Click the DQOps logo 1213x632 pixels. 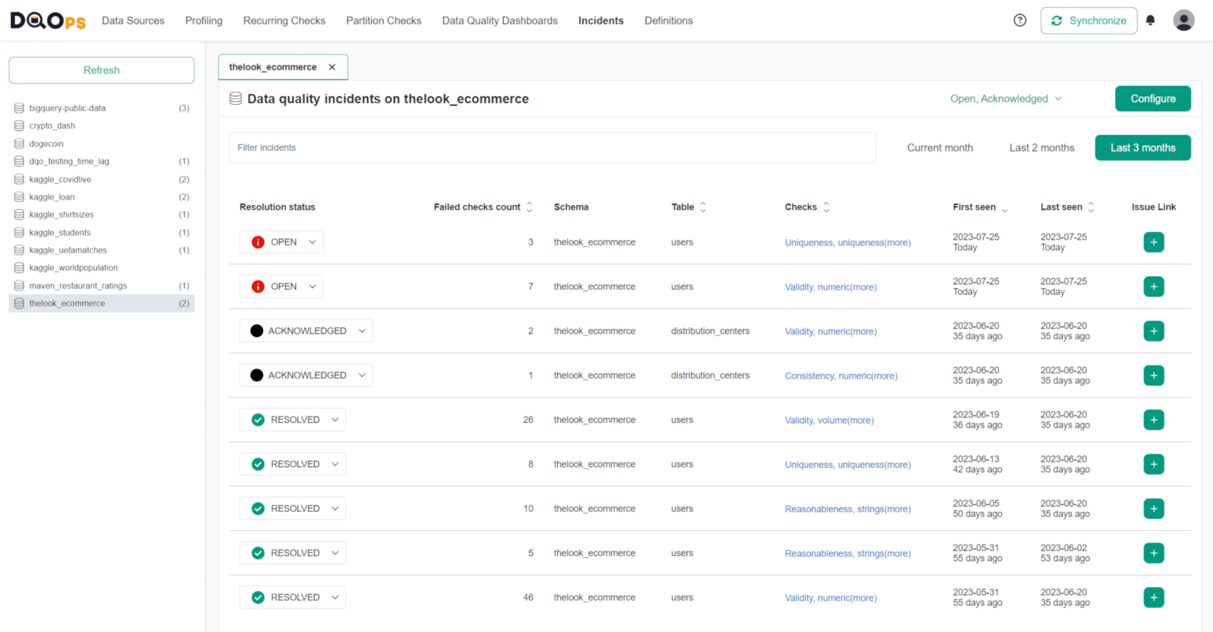tap(47, 21)
